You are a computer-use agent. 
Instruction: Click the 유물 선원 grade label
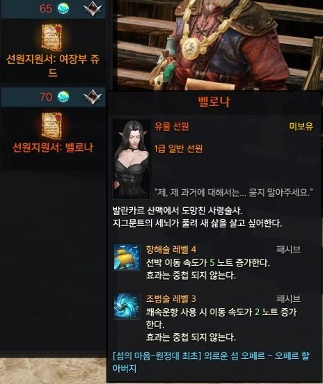(x=172, y=127)
